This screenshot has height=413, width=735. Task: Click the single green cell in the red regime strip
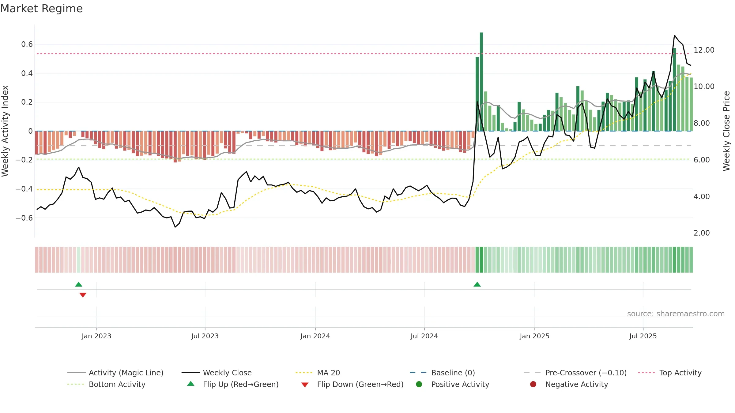coord(79,259)
